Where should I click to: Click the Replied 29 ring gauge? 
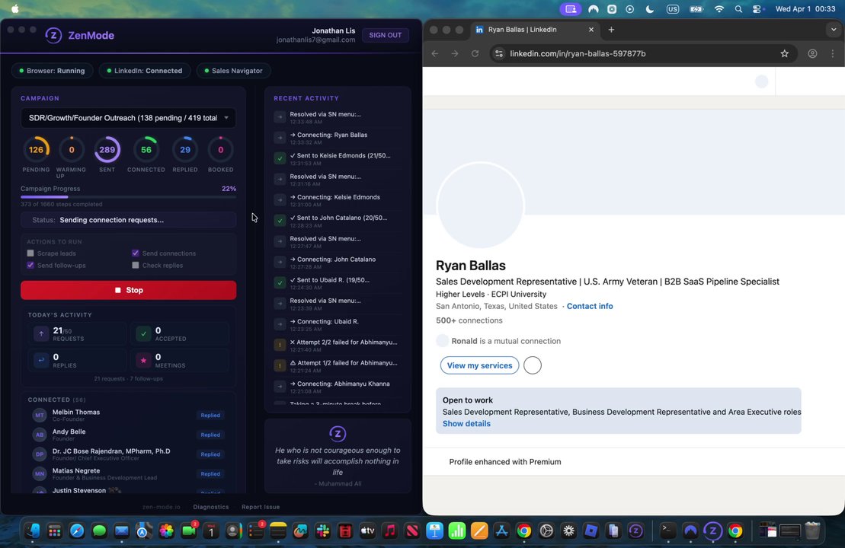(x=185, y=150)
